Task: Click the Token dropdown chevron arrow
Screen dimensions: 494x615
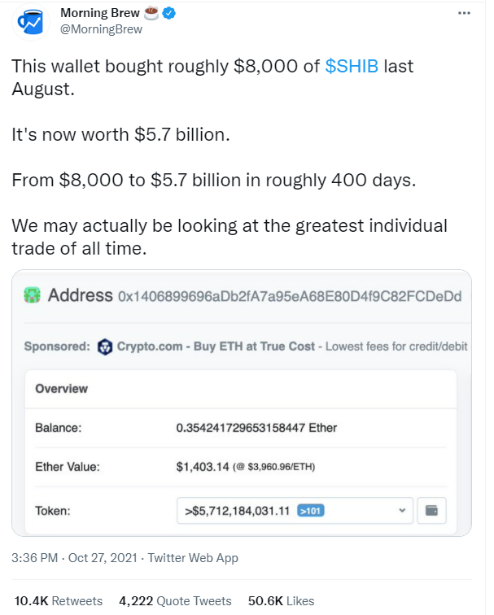Action: [x=402, y=511]
